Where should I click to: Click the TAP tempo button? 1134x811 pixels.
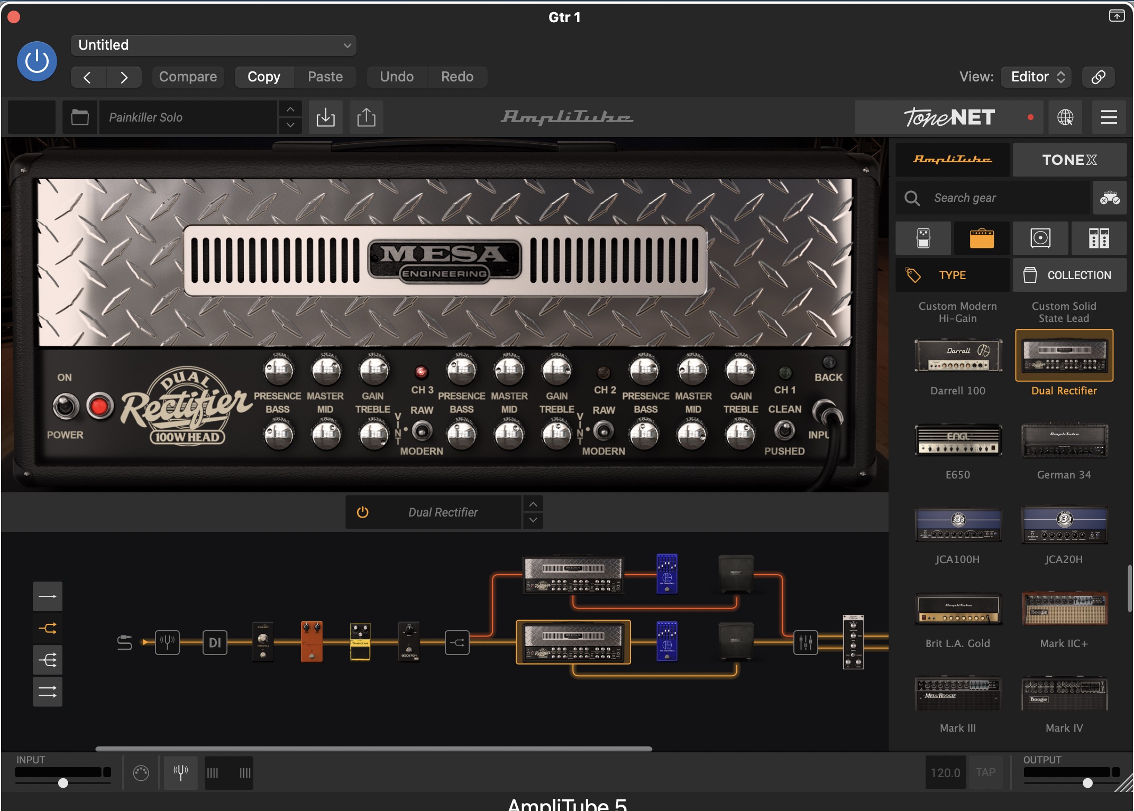985,772
